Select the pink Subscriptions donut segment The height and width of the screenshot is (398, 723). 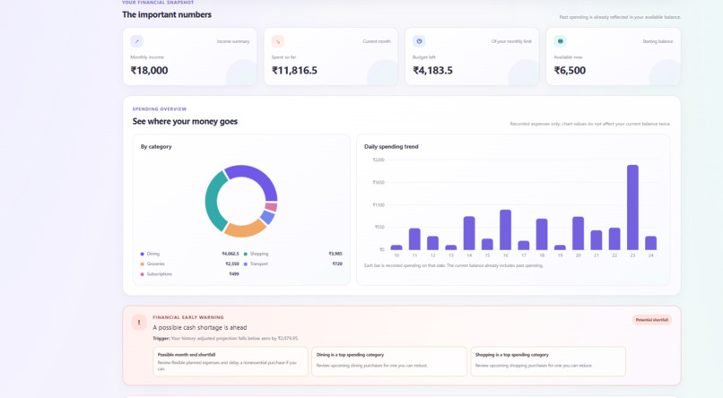click(272, 207)
